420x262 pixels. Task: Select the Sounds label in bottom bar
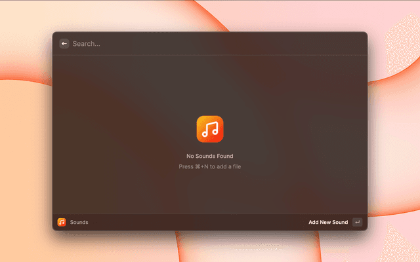click(x=79, y=222)
